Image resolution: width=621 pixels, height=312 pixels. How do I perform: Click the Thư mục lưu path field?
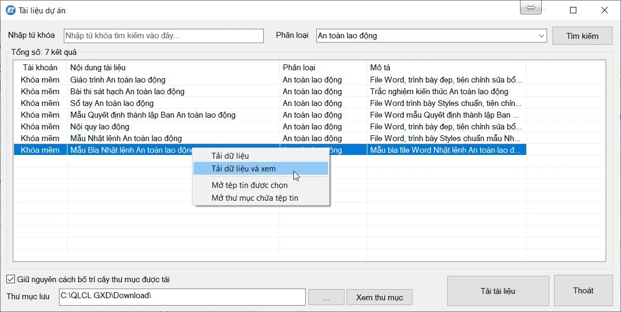click(x=182, y=297)
